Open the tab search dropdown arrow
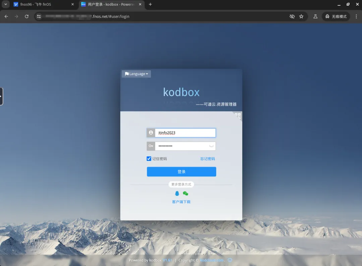This screenshot has width=362, height=266. tap(6, 4)
